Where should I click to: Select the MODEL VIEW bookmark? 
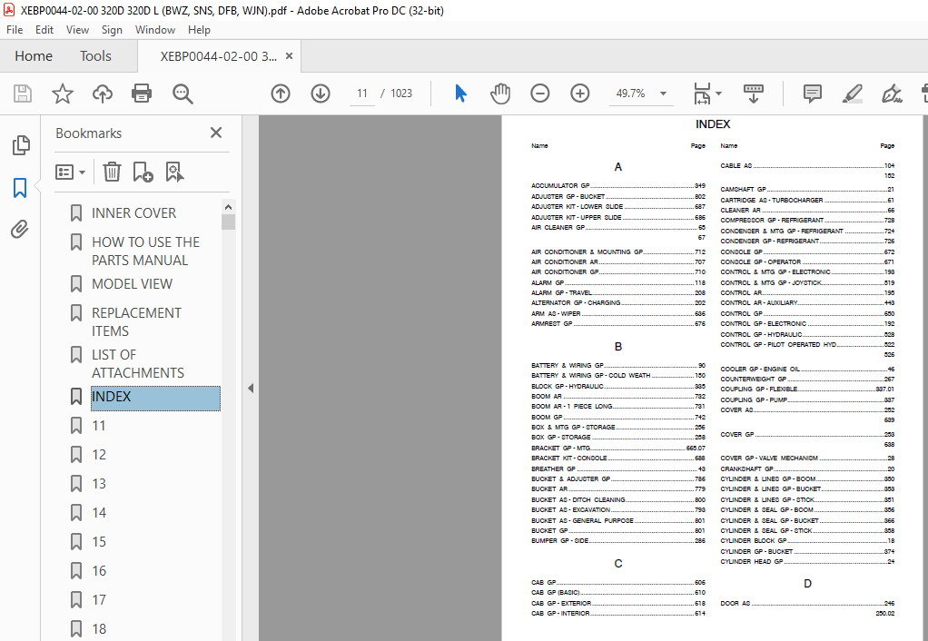pos(132,284)
